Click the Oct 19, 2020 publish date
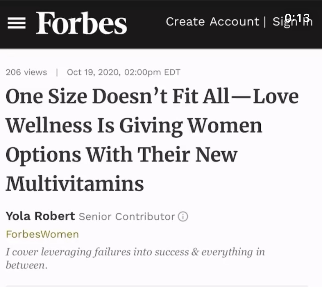The height and width of the screenshot is (287, 322). 93,72
